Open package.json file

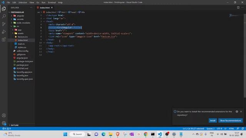coord(22,65)
